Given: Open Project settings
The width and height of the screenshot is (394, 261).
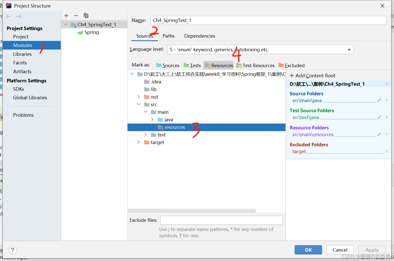Looking at the screenshot, I should (x=21, y=37).
